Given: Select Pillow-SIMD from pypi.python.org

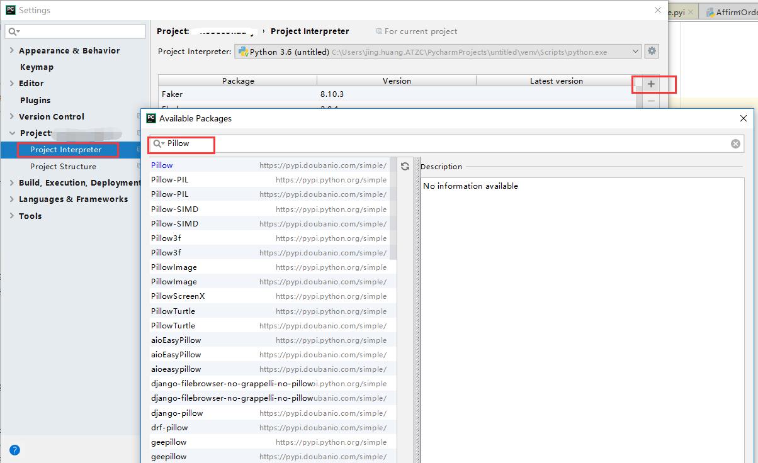Looking at the screenshot, I should [269, 209].
